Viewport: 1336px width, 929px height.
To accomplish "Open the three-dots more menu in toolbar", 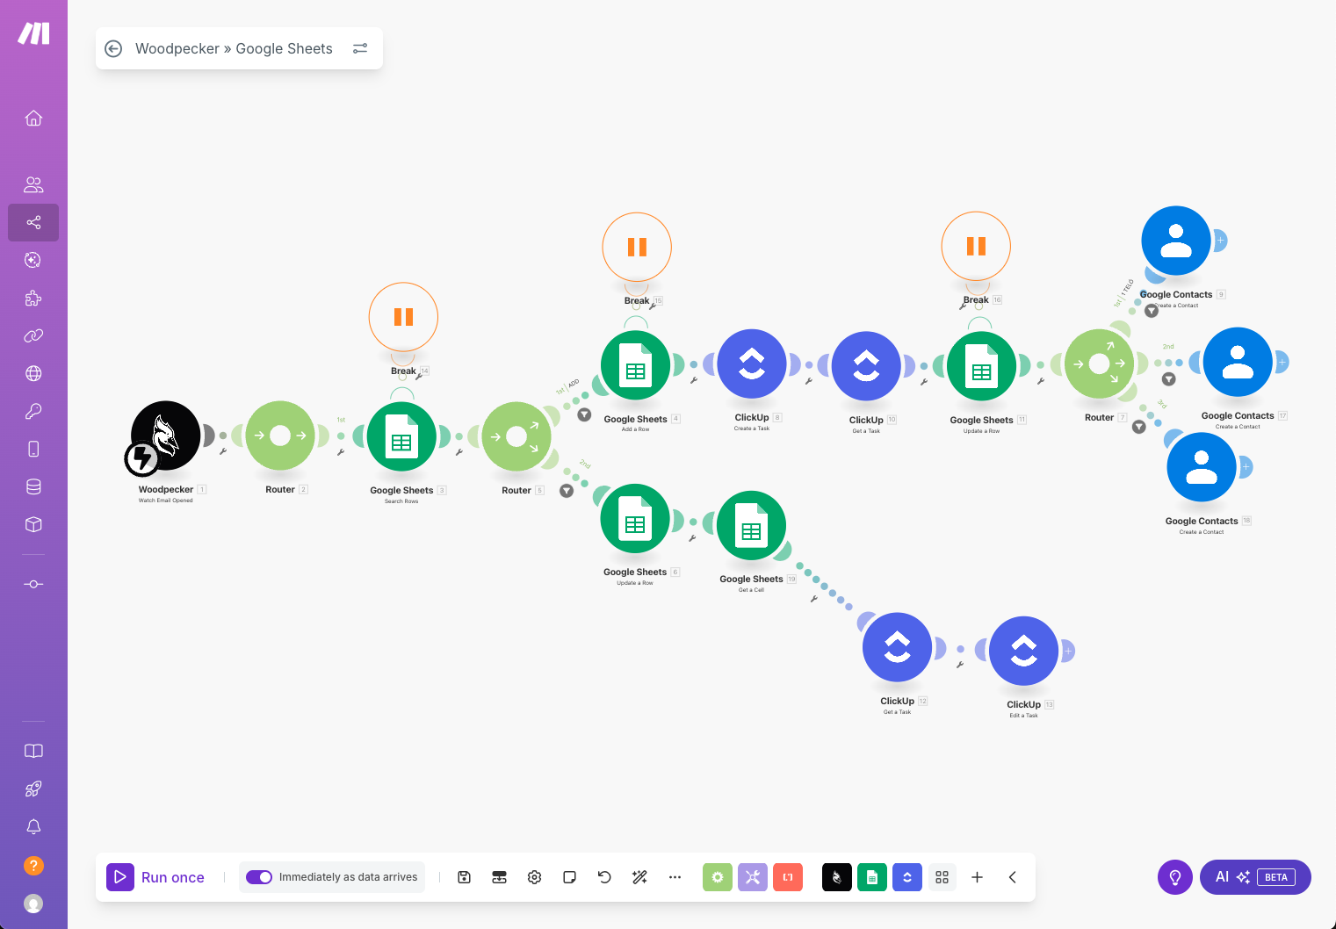I will pyautogui.click(x=675, y=877).
